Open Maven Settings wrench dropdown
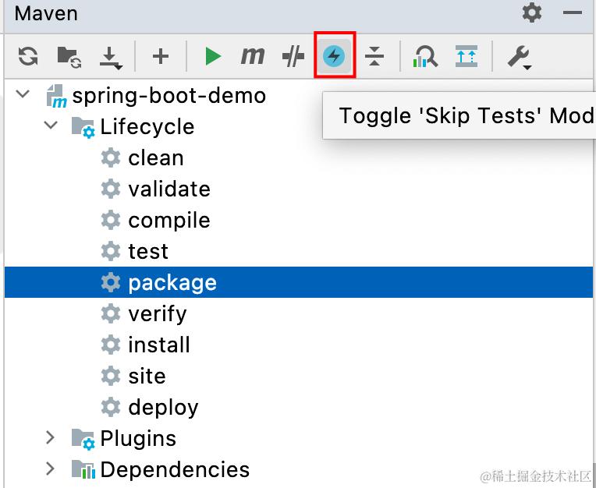The height and width of the screenshot is (488, 596). 519,55
